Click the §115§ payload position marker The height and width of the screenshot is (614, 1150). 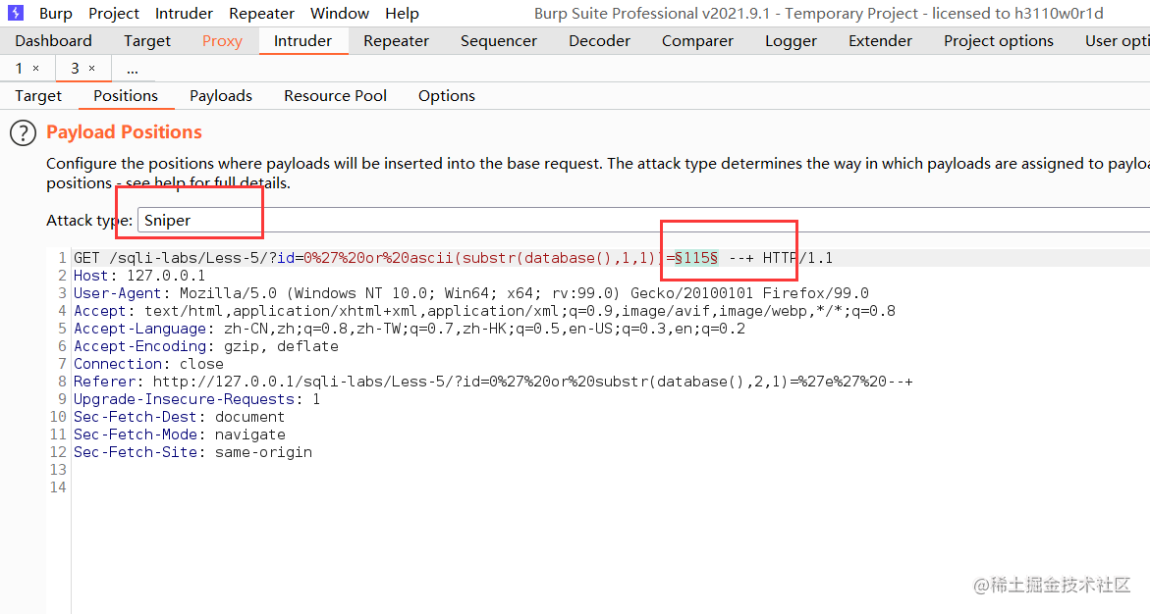696,258
